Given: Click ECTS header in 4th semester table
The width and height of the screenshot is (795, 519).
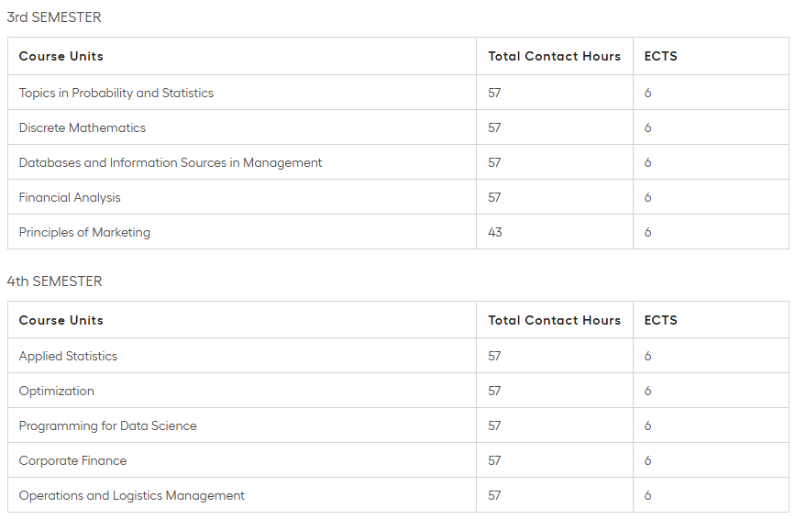Looking at the screenshot, I should pyautogui.click(x=660, y=320).
